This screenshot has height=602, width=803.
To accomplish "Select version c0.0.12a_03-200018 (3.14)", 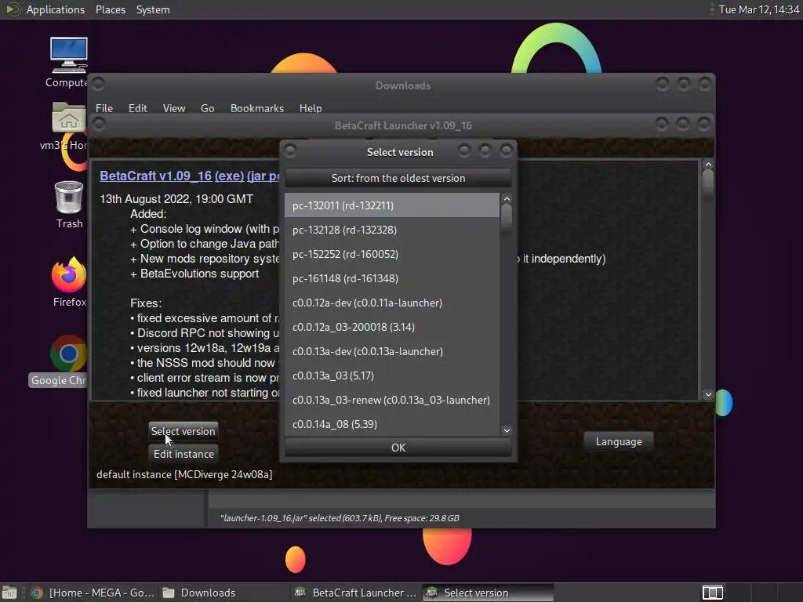I will [x=392, y=327].
